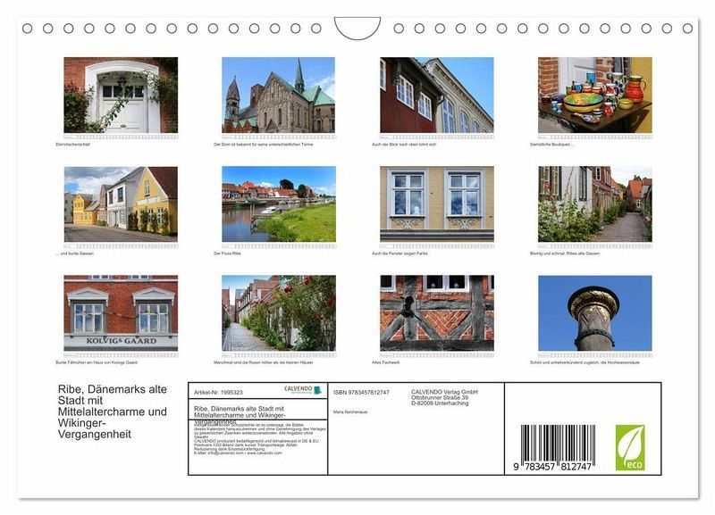Click the ISBN barcode
Image resolution: width=715 pixels, height=515 pixels.
(x=558, y=446)
